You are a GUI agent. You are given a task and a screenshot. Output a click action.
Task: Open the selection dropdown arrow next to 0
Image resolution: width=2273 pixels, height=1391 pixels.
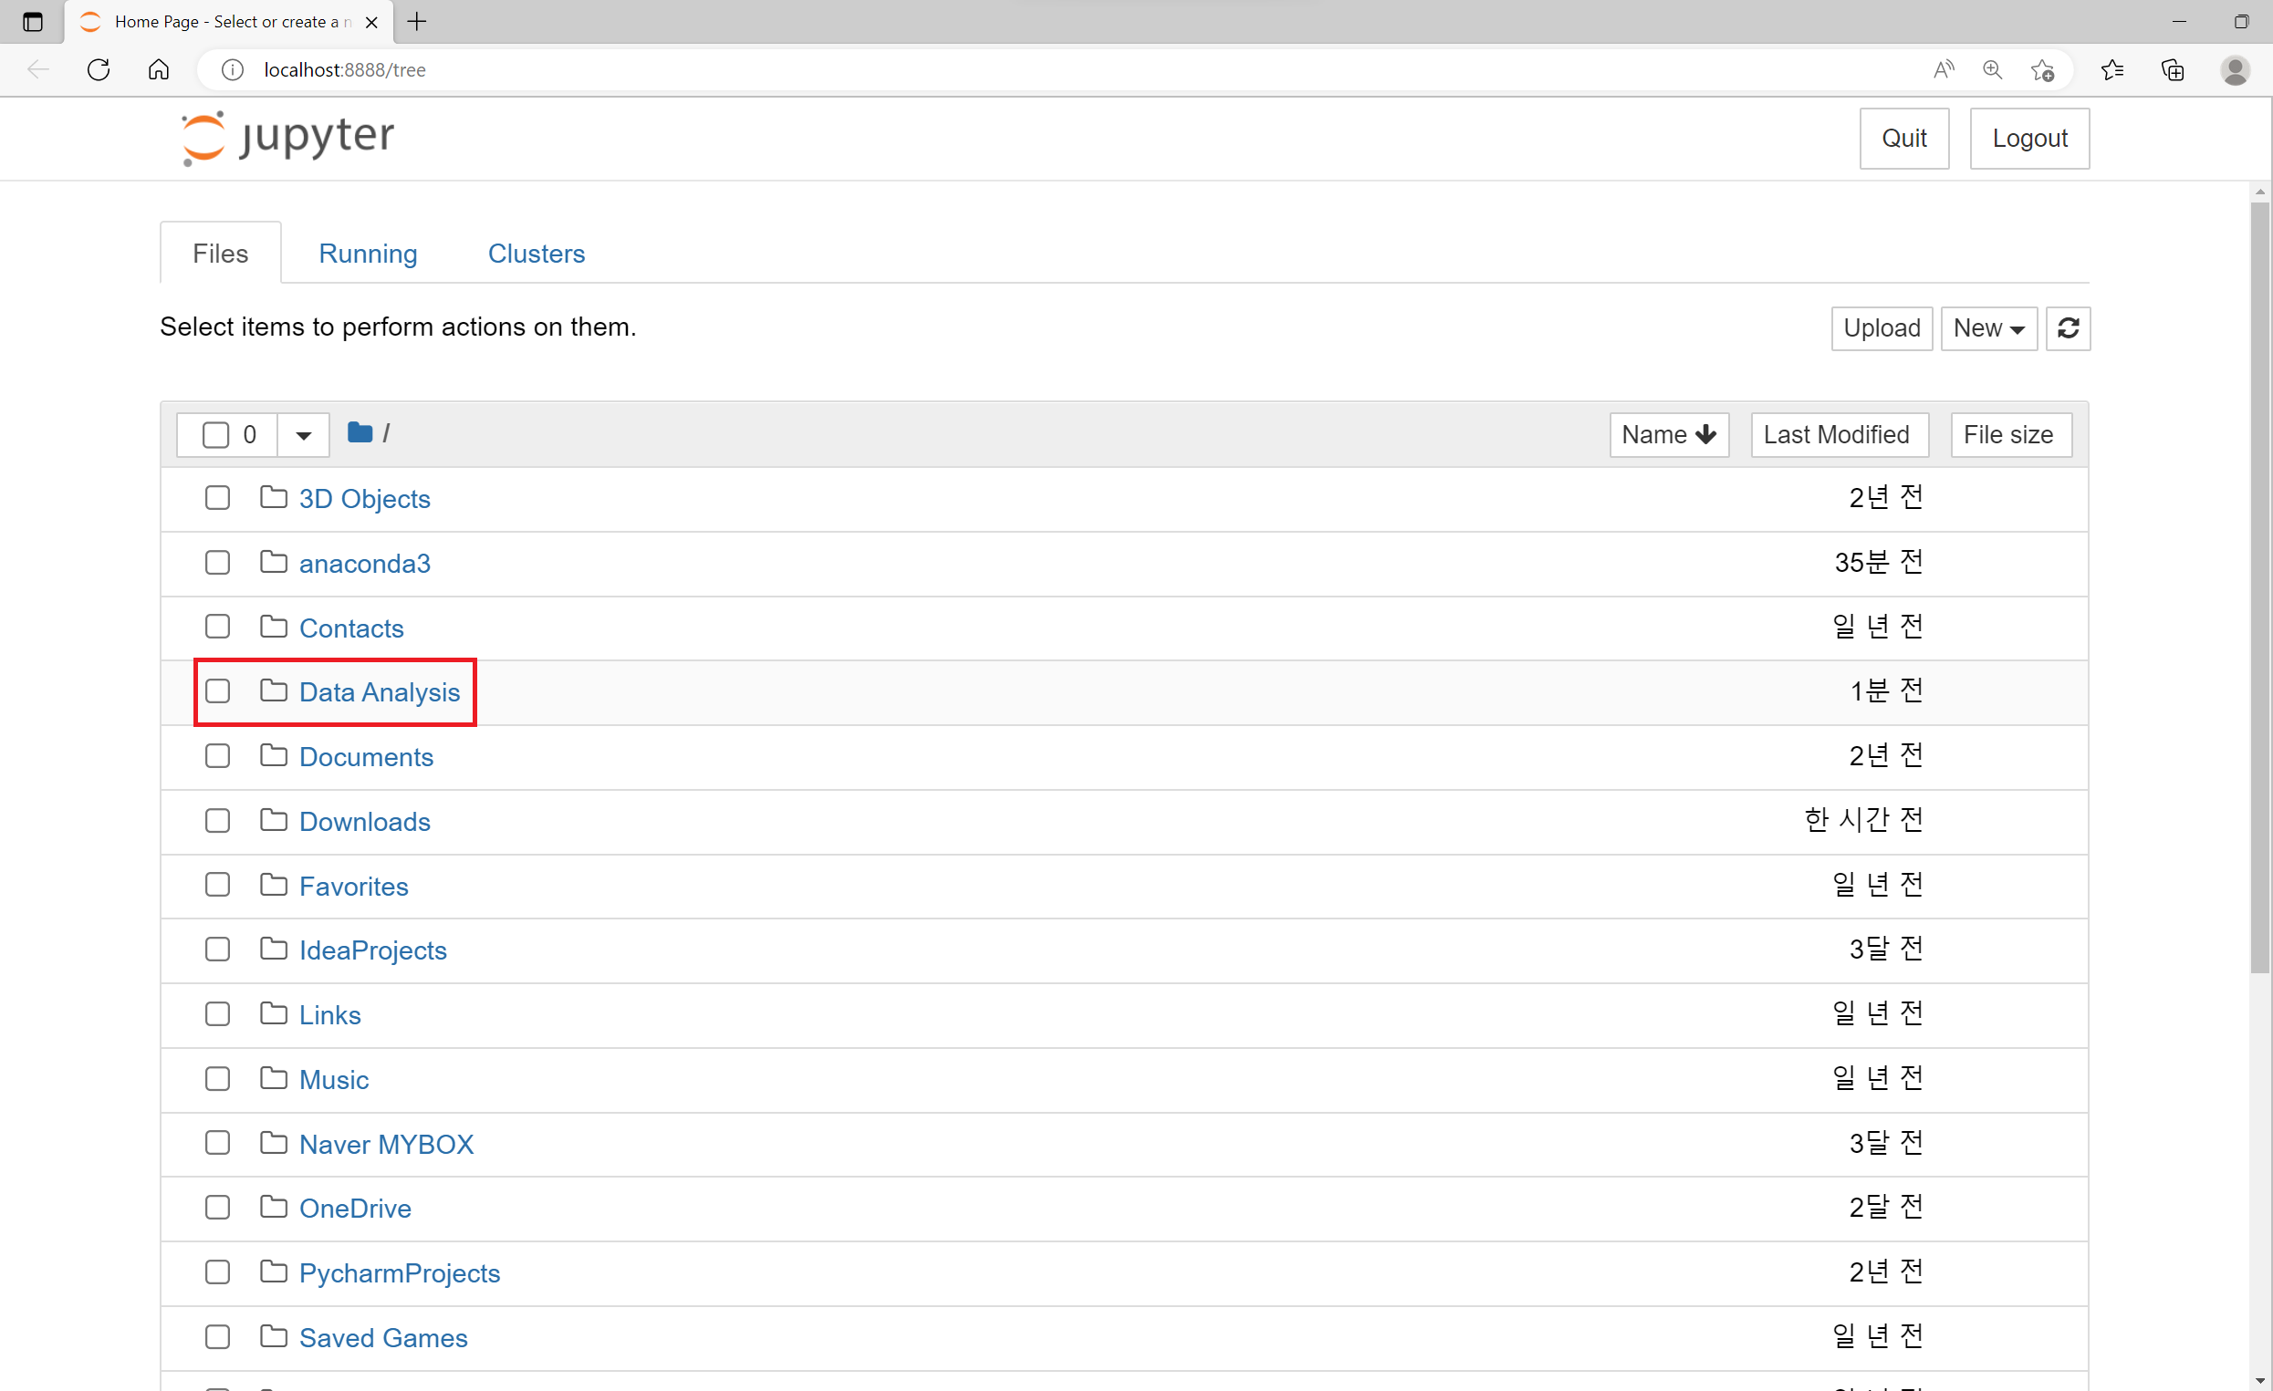click(304, 434)
